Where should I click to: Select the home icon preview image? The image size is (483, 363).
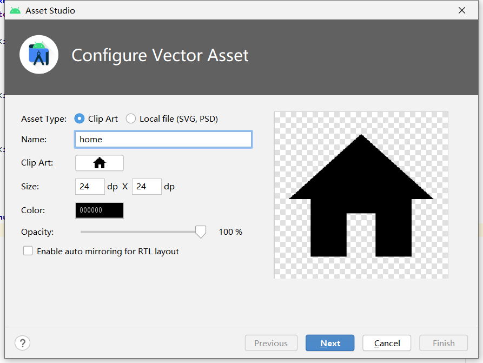point(361,195)
